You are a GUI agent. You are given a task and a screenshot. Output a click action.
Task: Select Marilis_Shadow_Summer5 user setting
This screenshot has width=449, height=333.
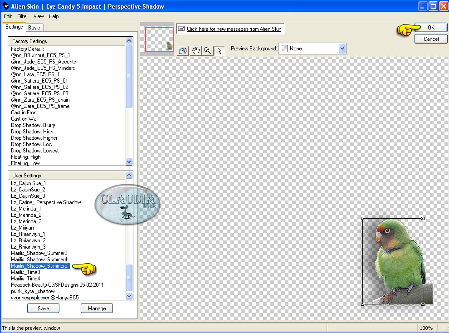pos(39,266)
